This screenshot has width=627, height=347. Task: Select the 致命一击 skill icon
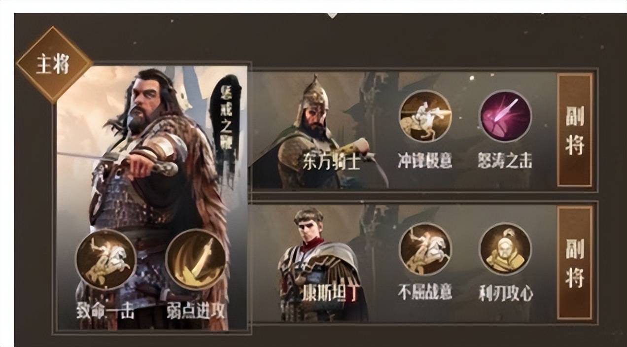pyautogui.click(x=105, y=259)
